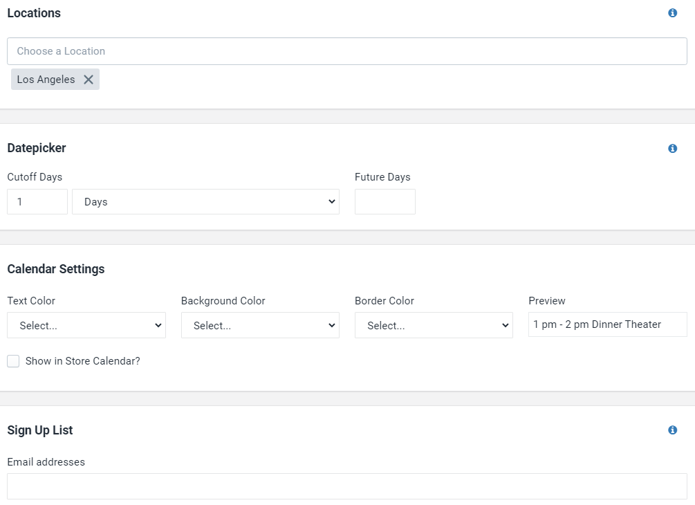Open the Cutoff Days unit dropdown
This screenshot has height=505, width=695.
[205, 202]
